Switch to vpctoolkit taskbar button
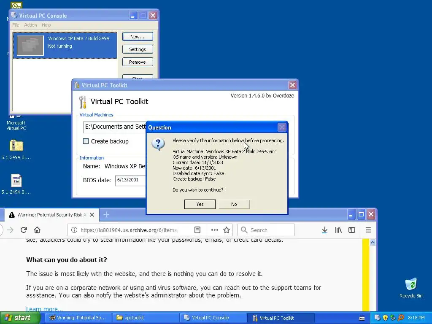432x324 pixels. [145, 318]
